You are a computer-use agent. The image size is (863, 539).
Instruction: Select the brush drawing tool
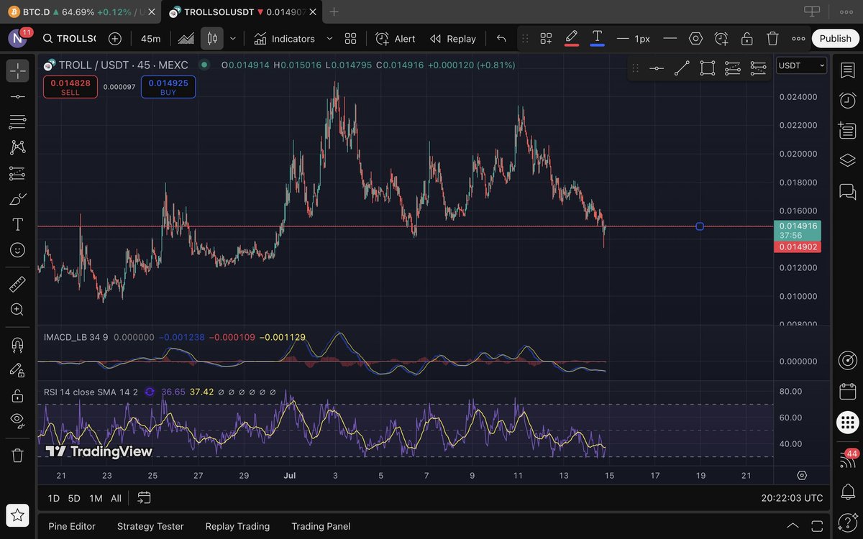pyautogui.click(x=18, y=199)
